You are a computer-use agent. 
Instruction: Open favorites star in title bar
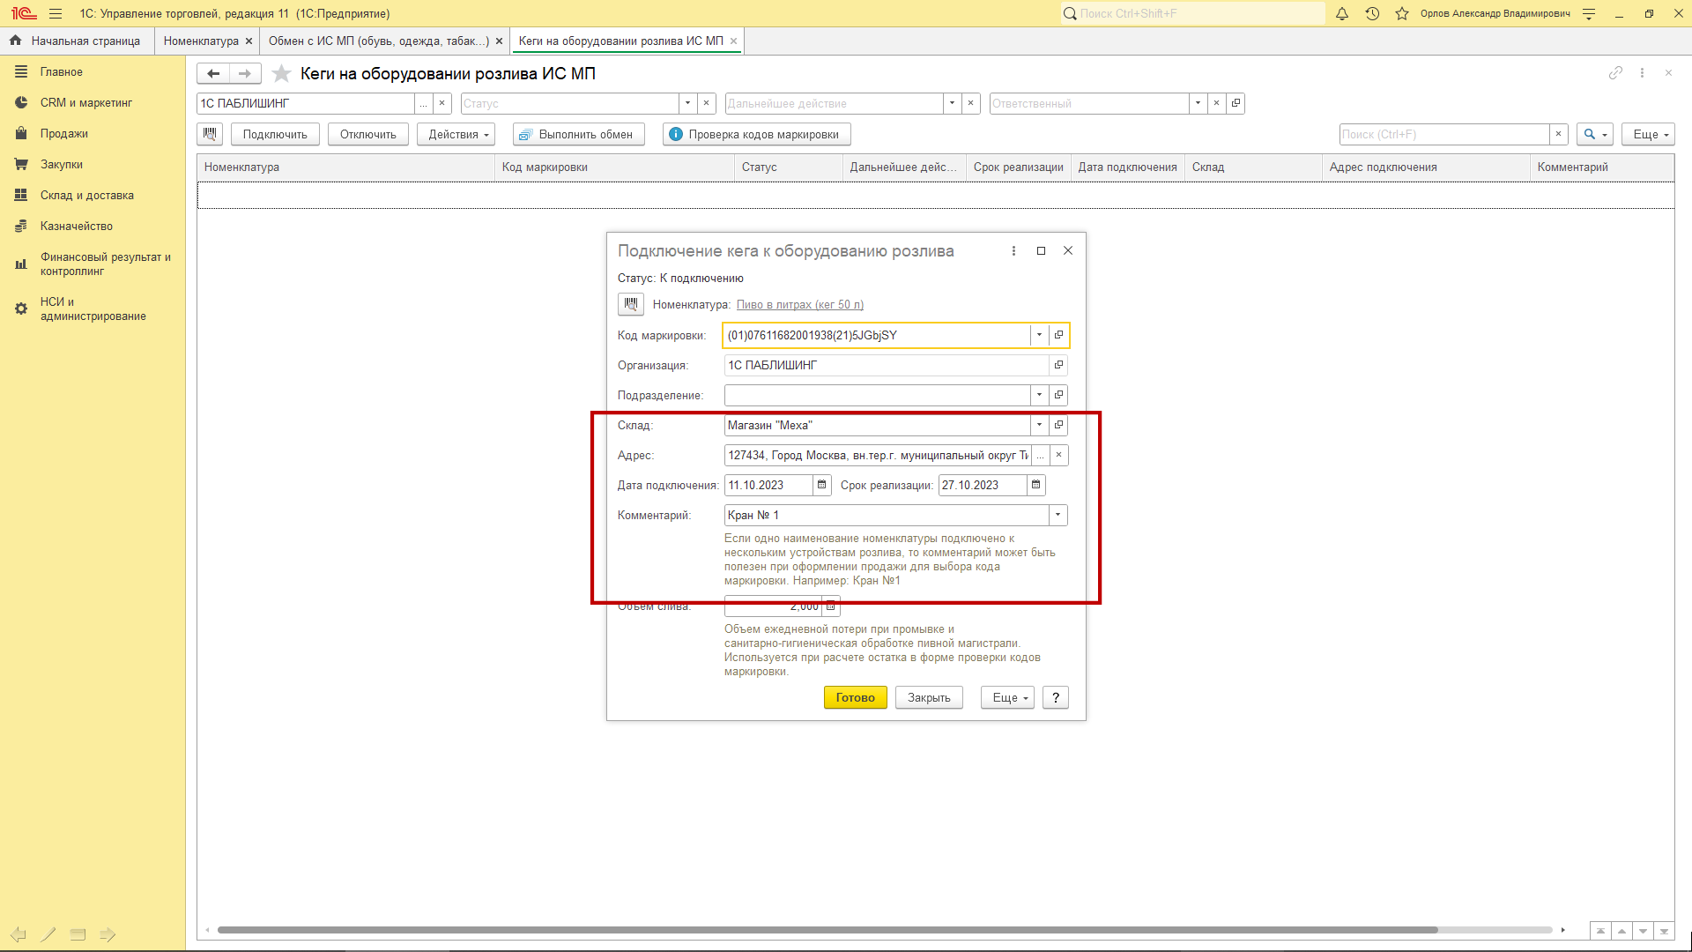[x=1402, y=13]
